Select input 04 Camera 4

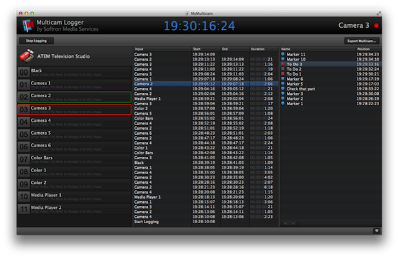[74, 122]
